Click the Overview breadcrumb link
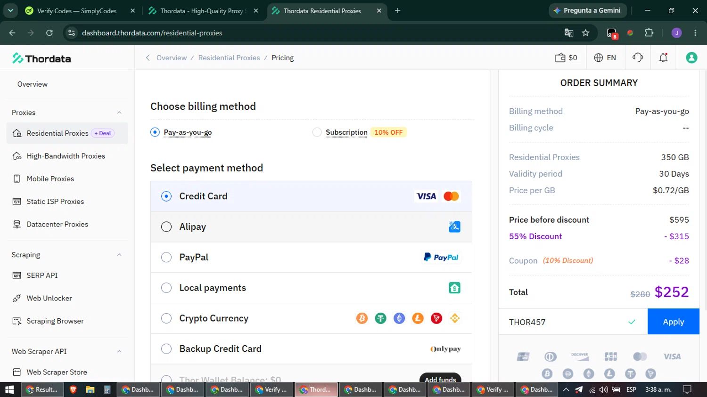This screenshot has height=397, width=707. click(x=172, y=57)
